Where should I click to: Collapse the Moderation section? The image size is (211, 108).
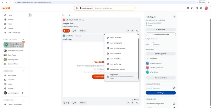click(x=23, y=71)
